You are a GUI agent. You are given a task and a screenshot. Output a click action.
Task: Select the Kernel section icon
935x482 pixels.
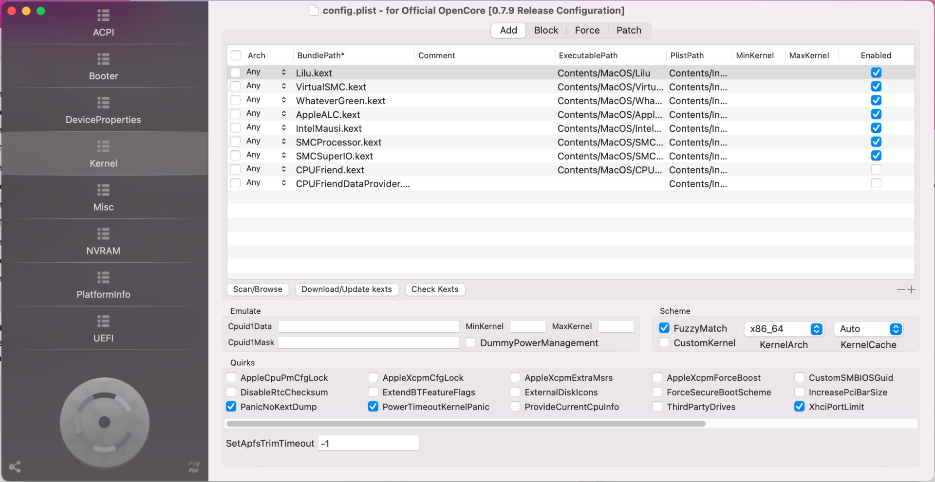[x=103, y=147]
